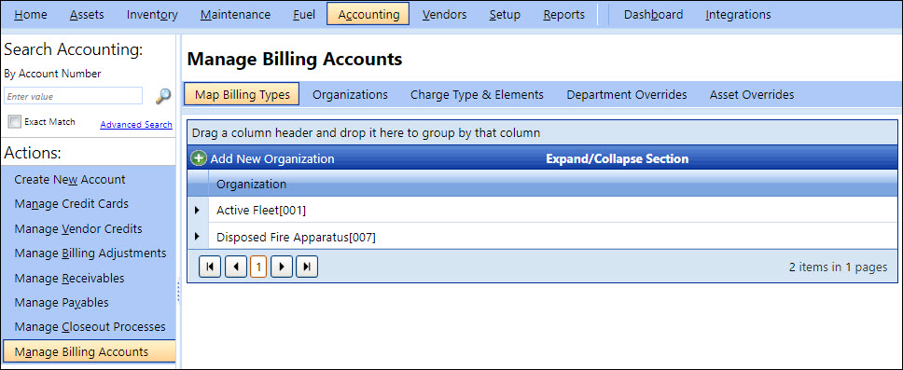The image size is (903, 370).
Task: Jump to the last page of results
Action: (307, 267)
